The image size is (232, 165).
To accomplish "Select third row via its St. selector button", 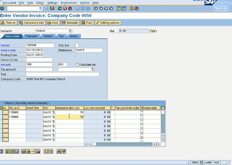I will (x=6, y=122).
